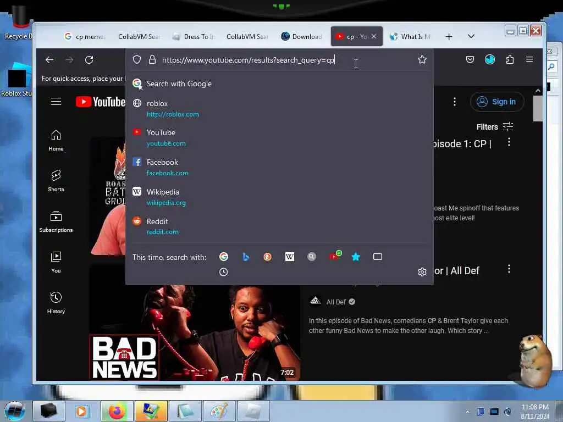The height and width of the screenshot is (422, 563).
Task: Open the Pocket save icon in toolbar
Action: 470,59
